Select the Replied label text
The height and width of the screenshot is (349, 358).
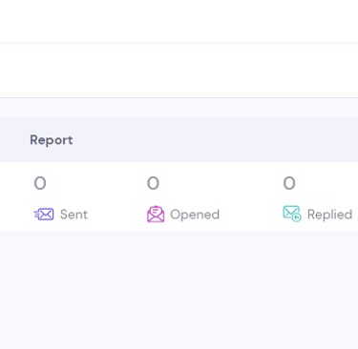tap(329, 215)
